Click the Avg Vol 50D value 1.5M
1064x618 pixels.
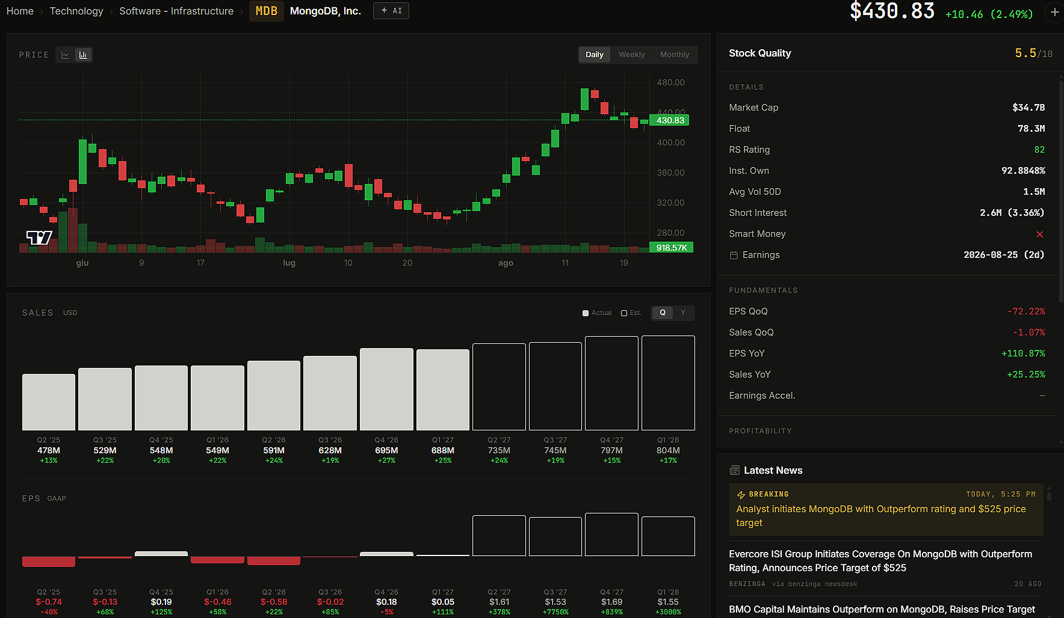1034,192
